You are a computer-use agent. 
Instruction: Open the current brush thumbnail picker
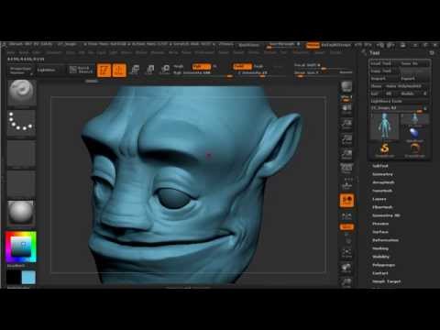point(21,93)
